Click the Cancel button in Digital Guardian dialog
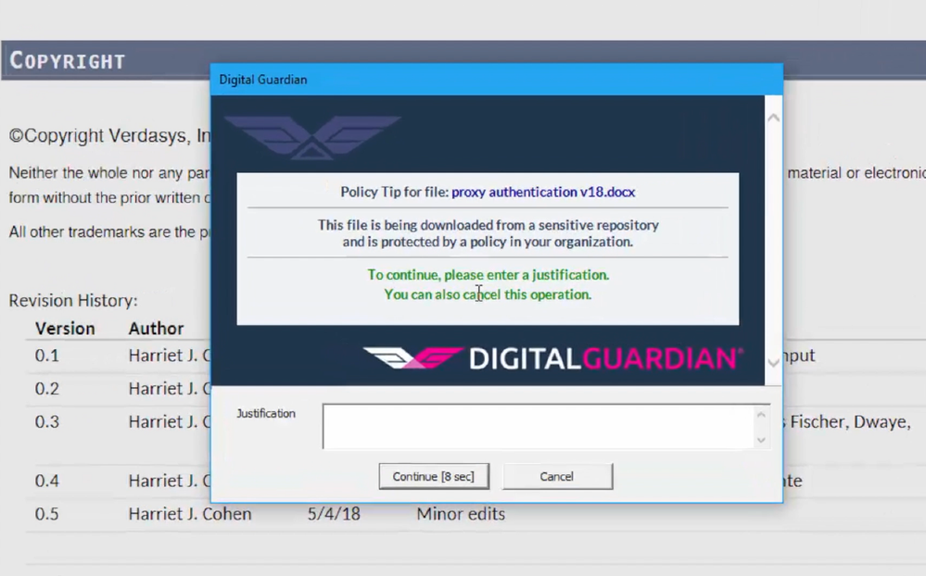This screenshot has width=926, height=576. click(x=557, y=476)
